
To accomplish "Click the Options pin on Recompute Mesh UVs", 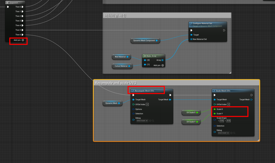I will coord(133,109).
